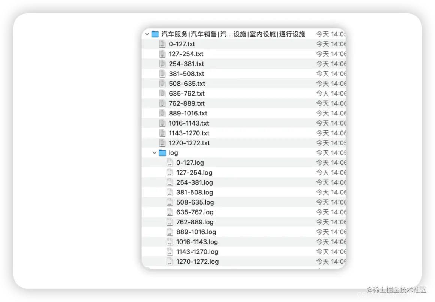Select the file name 889-1016.txt
Screen dimensions: 435x302
[x=188, y=113]
